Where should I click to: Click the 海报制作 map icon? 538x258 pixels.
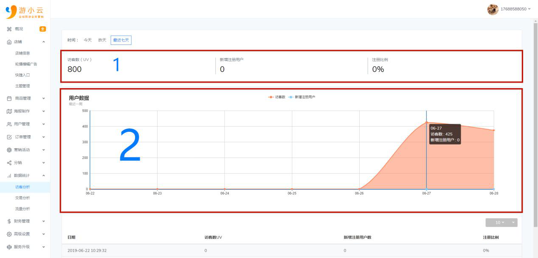(9, 111)
